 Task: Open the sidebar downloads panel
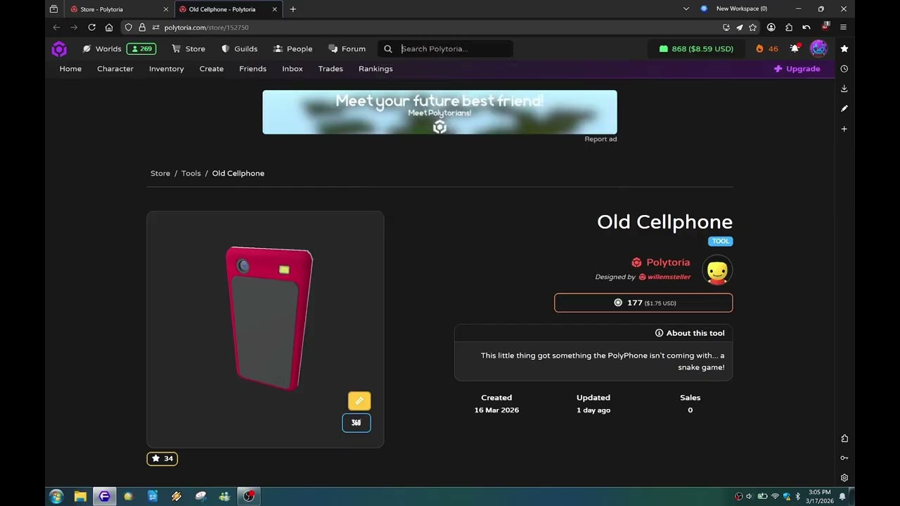point(844,89)
